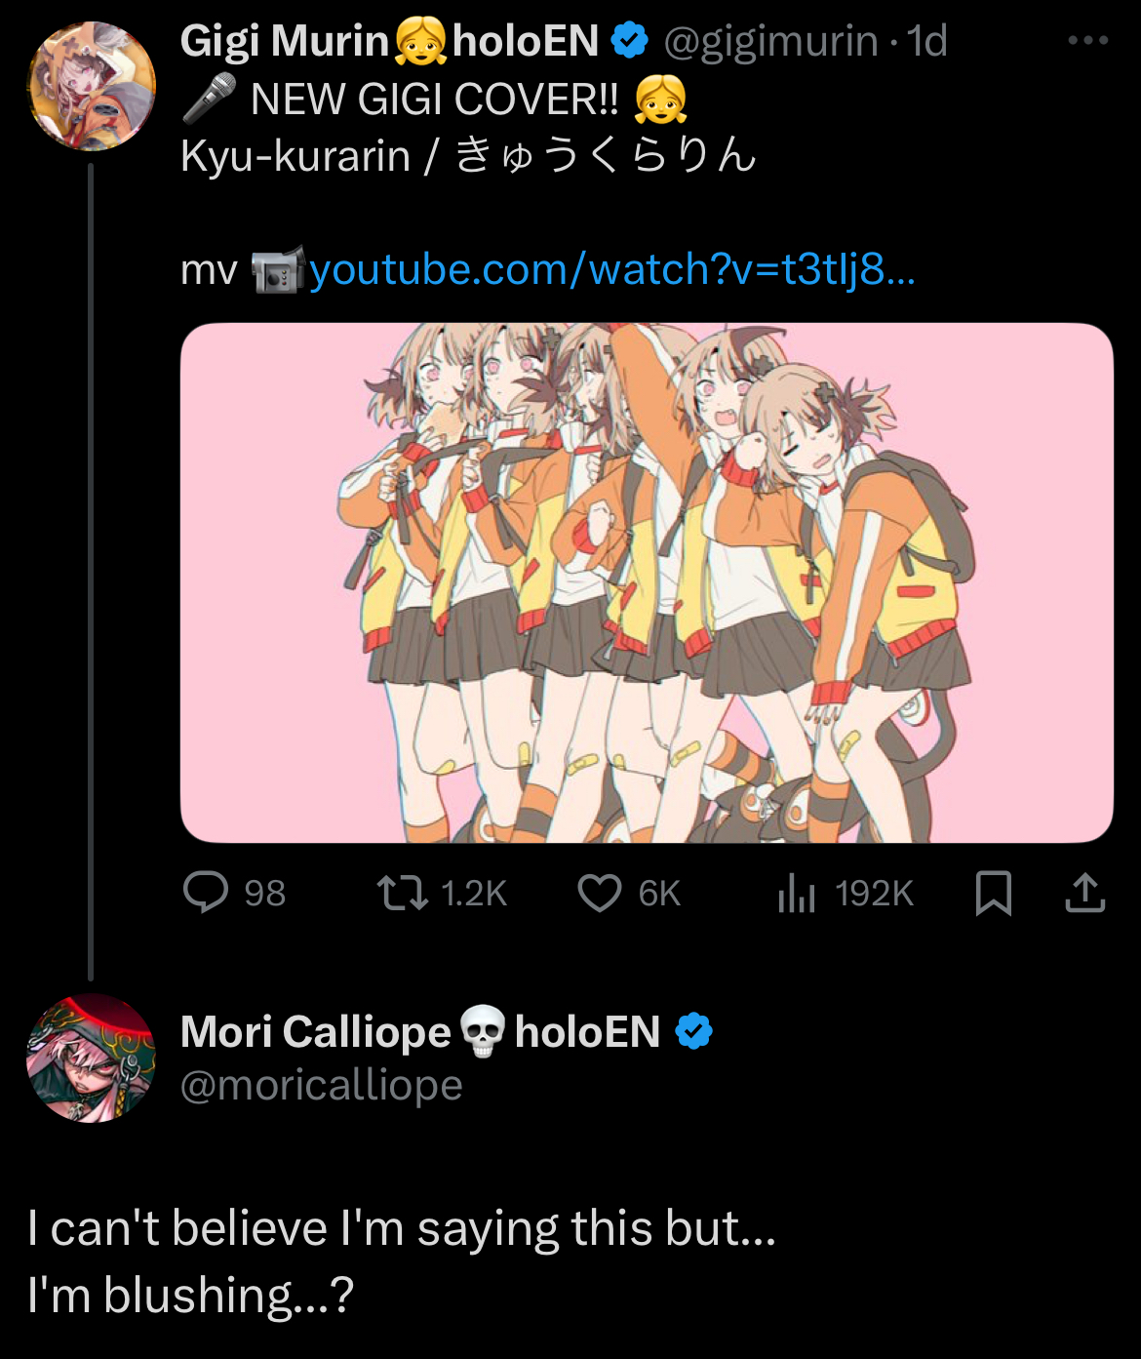Select the "I'm blushing...?" reply text
This screenshot has height=1359, width=1141.
(x=190, y=1296)
